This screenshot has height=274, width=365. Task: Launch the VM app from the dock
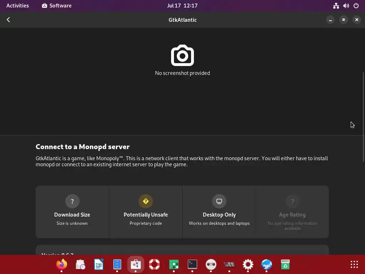coord(229,264)
